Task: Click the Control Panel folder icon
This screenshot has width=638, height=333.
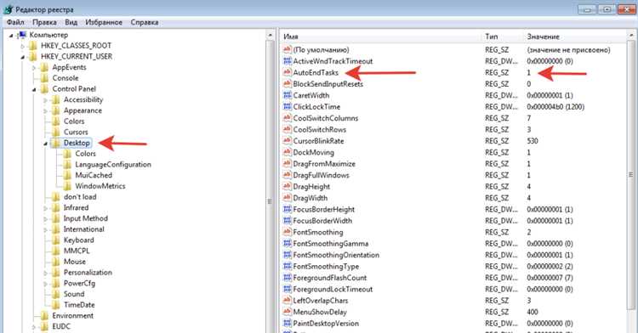Action: coord(45,89)
